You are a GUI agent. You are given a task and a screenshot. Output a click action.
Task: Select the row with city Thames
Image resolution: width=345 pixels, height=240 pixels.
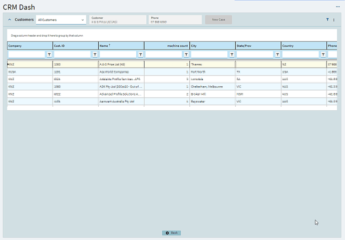coord(172,64)
